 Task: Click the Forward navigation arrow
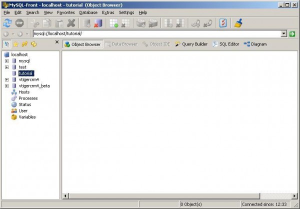[x=20, y=34]
